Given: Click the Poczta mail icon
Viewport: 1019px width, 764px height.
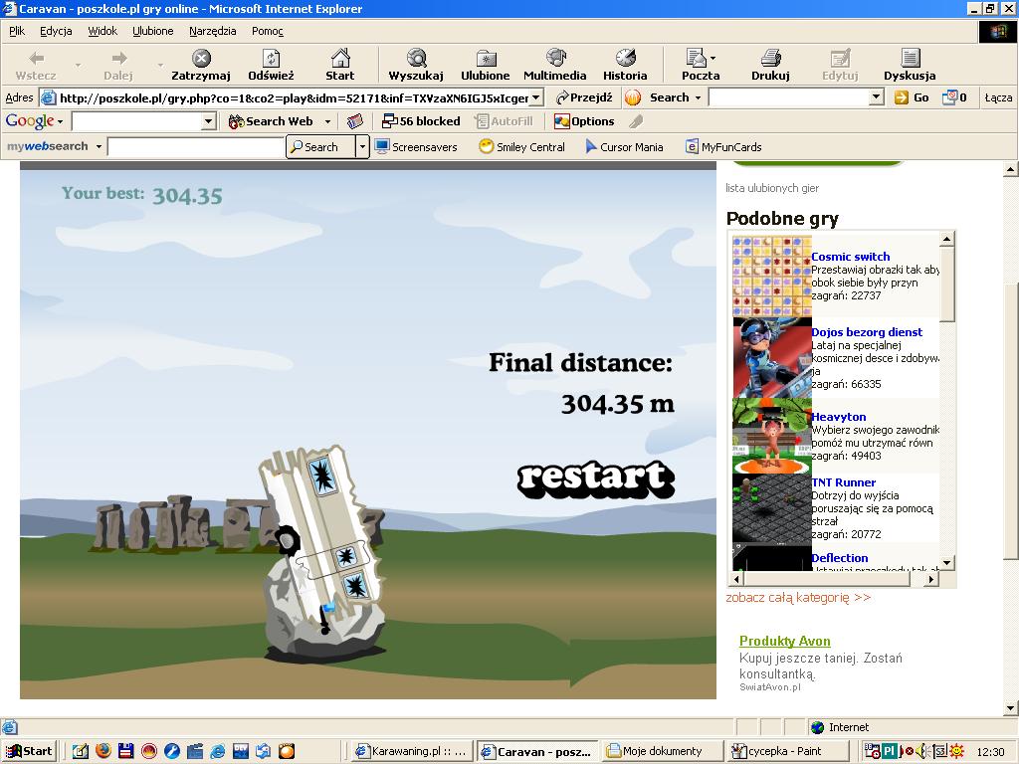Looking at the screenshot, I should point(696,59).
